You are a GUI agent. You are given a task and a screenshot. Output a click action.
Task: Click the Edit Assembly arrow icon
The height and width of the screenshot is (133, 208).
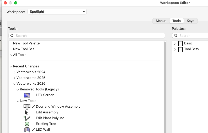click(x=26, y=112)
